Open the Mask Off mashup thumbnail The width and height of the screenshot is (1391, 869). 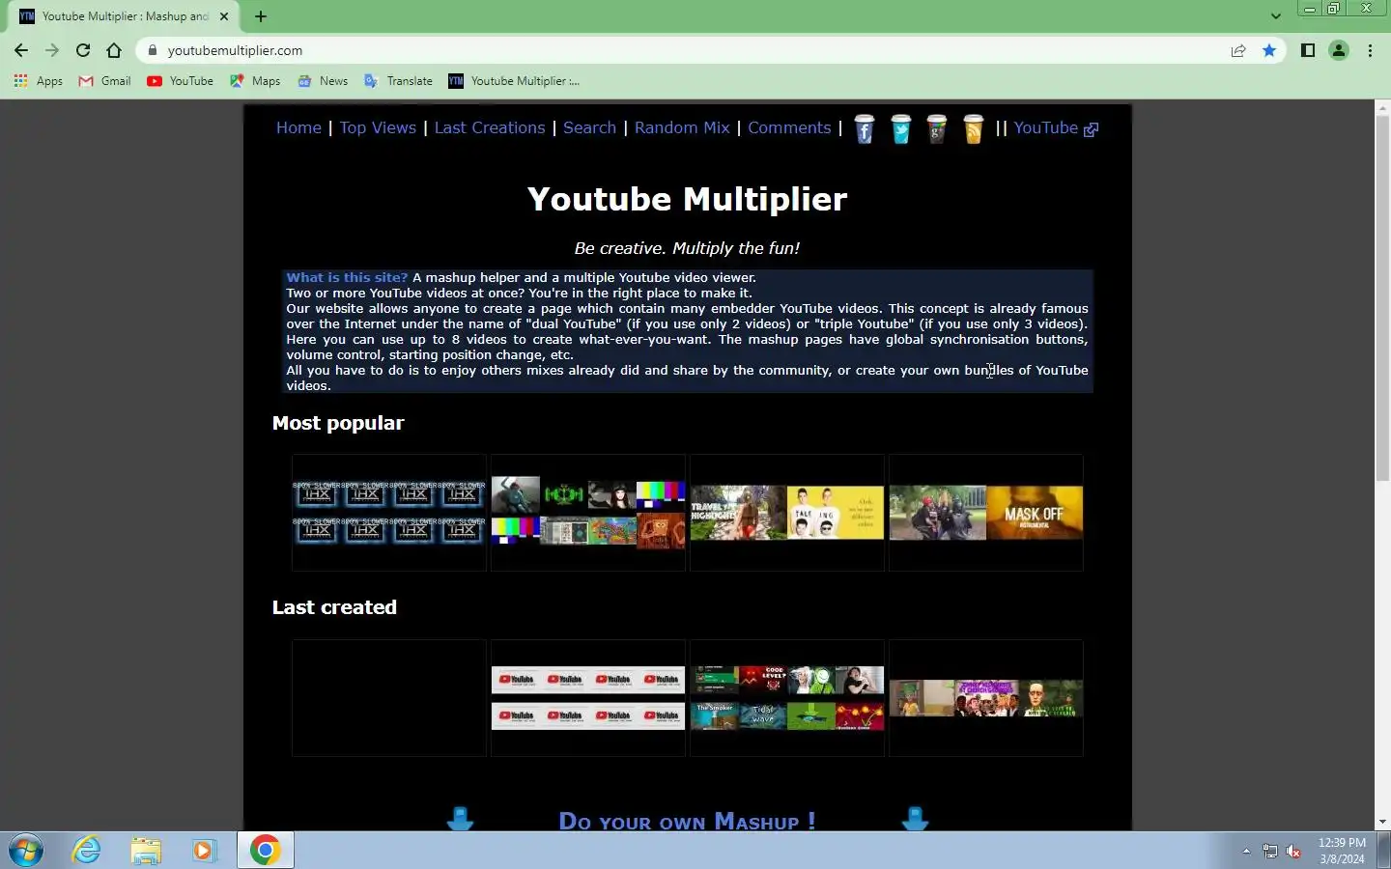coord(986,513)
